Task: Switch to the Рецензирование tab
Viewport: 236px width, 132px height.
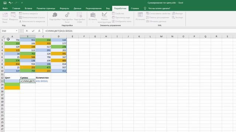Action: [x=94, y=8]
